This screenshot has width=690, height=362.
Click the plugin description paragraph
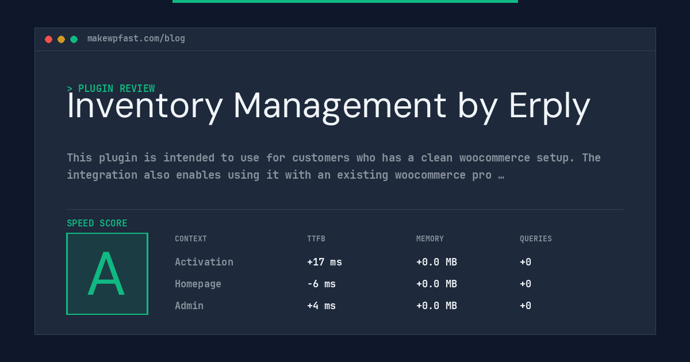point(333,166)
